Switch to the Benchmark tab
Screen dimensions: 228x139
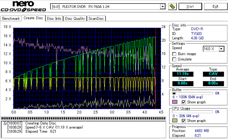click(11, 19)
